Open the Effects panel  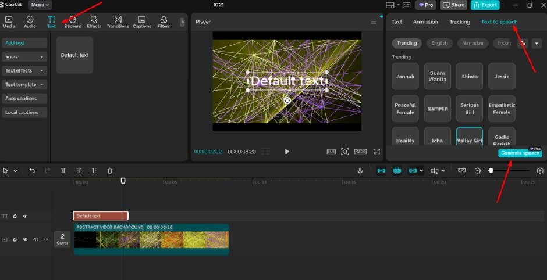coord(94,22)
